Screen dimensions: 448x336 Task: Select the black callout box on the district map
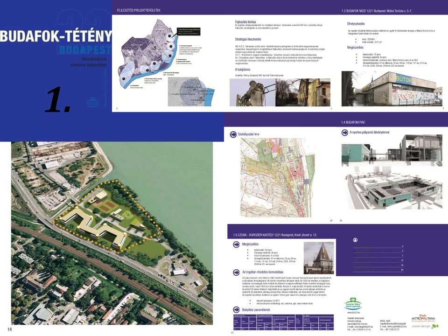[x=188, y=31]
